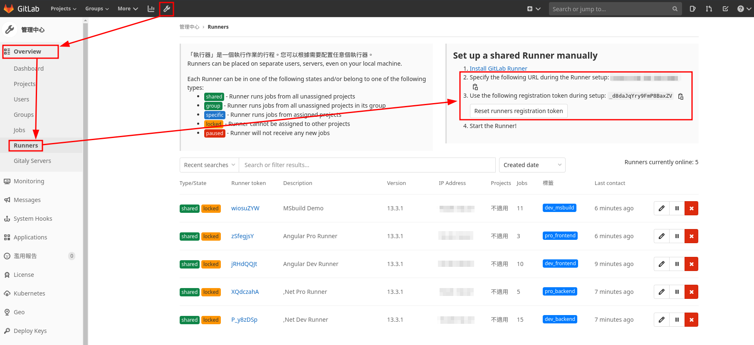Open the Help question mark menu

(x=744, y=9)
